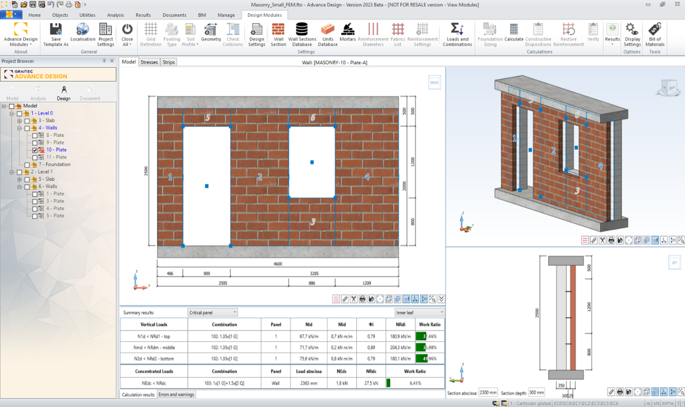
Task: Open the Manage ribbon tab
Action: (x=226, y=15)
